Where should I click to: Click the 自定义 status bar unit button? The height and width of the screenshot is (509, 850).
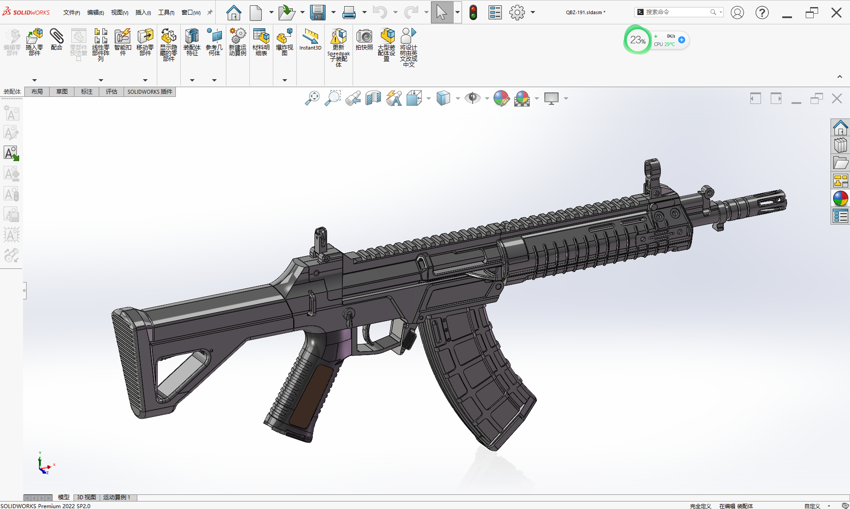pos(812,506)
